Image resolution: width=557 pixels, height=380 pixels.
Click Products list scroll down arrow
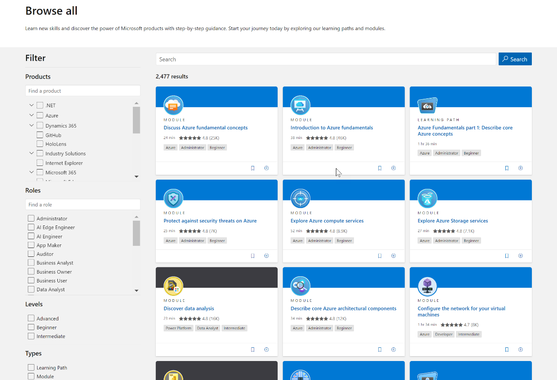(x=136, y=177)
